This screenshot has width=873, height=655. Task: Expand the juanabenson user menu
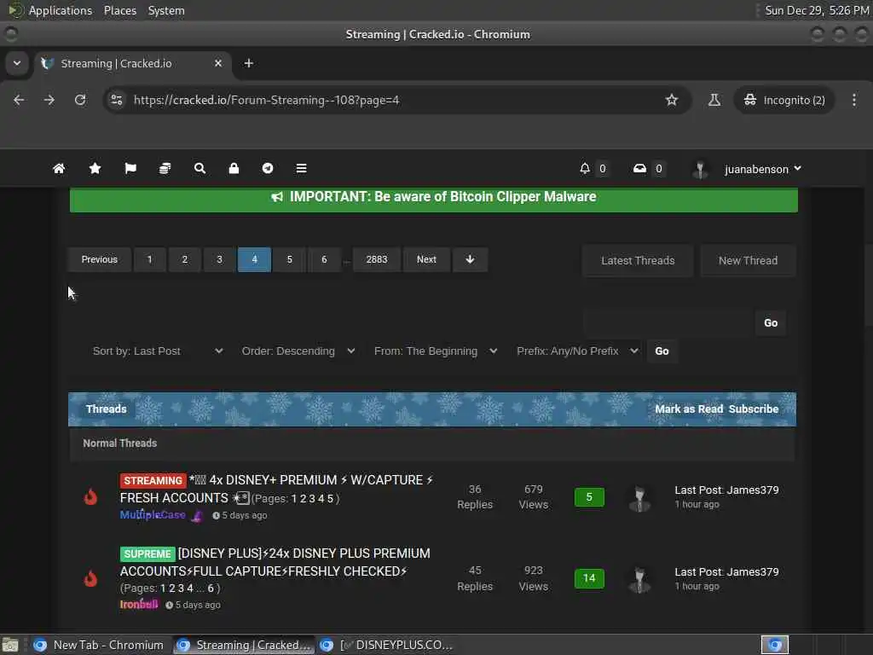pyautogui.click(x=762, y=169)
